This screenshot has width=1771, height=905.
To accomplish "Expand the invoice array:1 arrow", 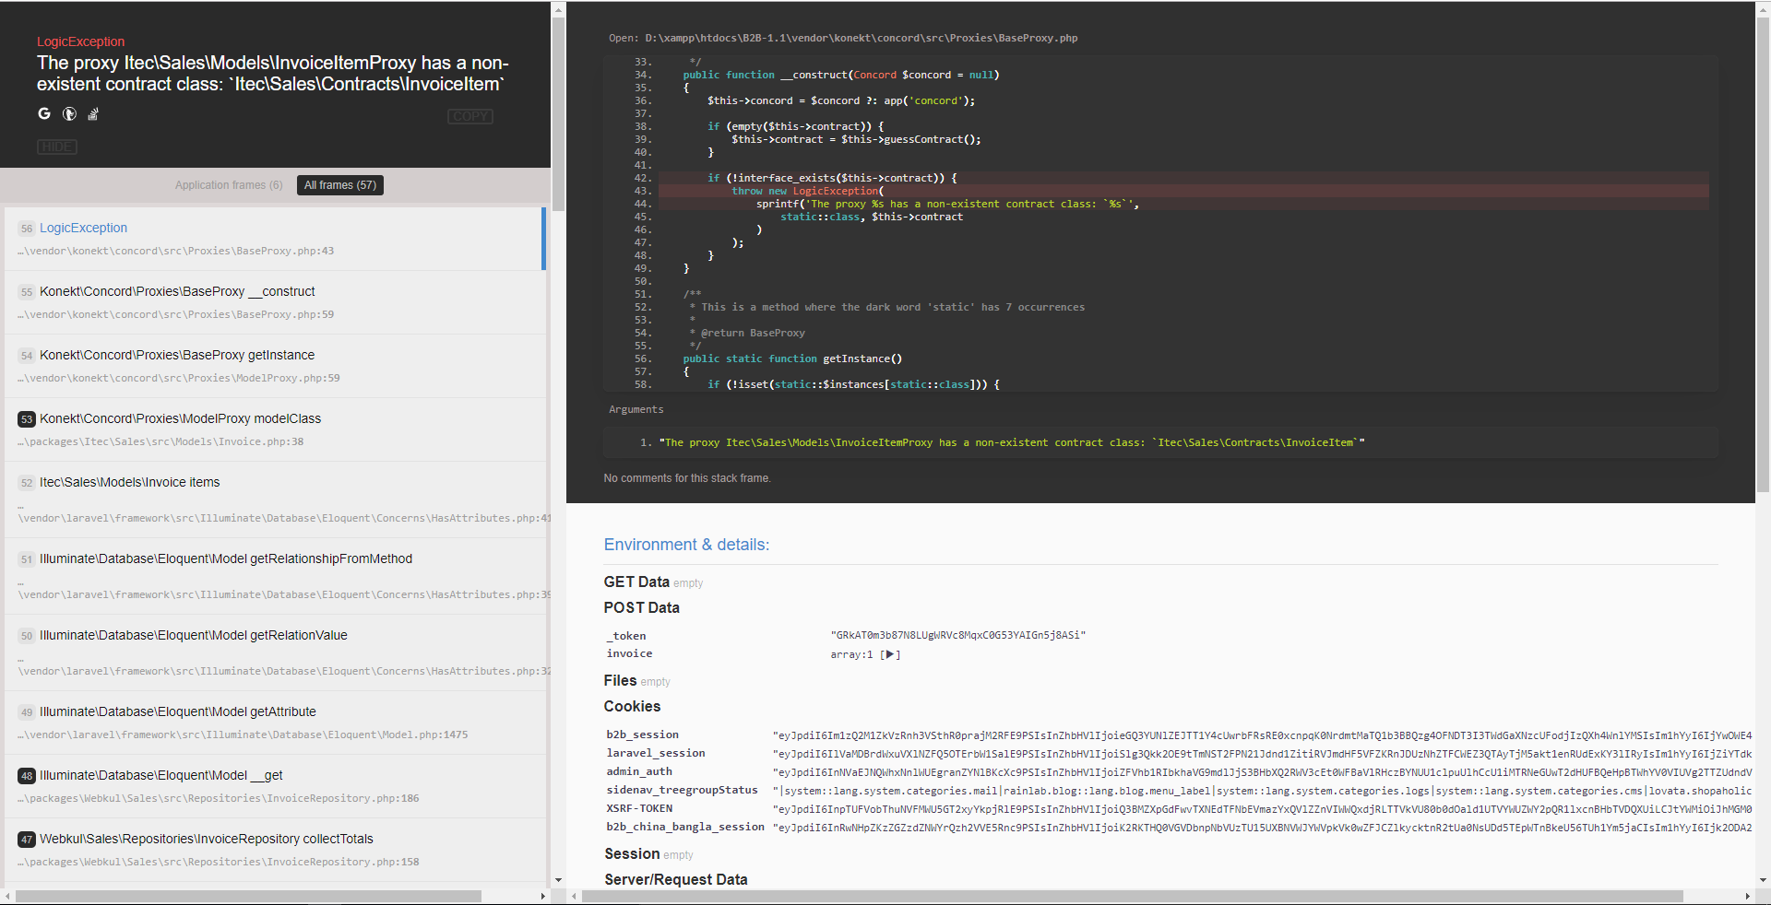I will 890,654.
